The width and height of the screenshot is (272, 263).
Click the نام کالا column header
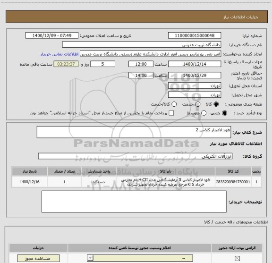[x=165, y=171]
